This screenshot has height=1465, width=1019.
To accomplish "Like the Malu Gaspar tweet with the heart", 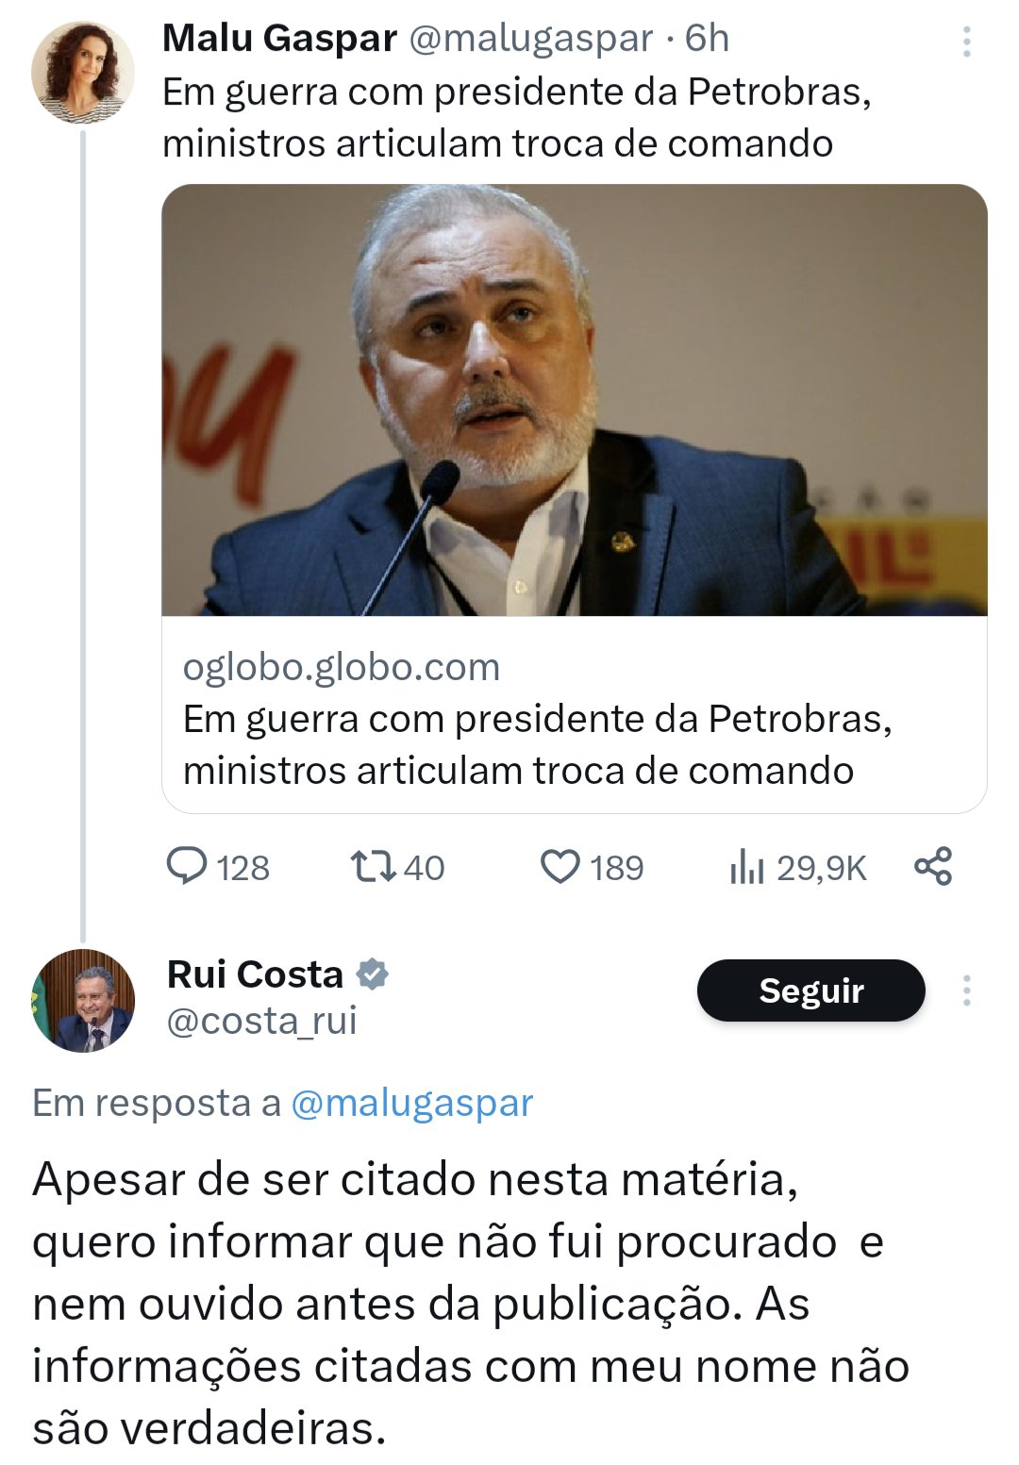I will pos(560,866).
